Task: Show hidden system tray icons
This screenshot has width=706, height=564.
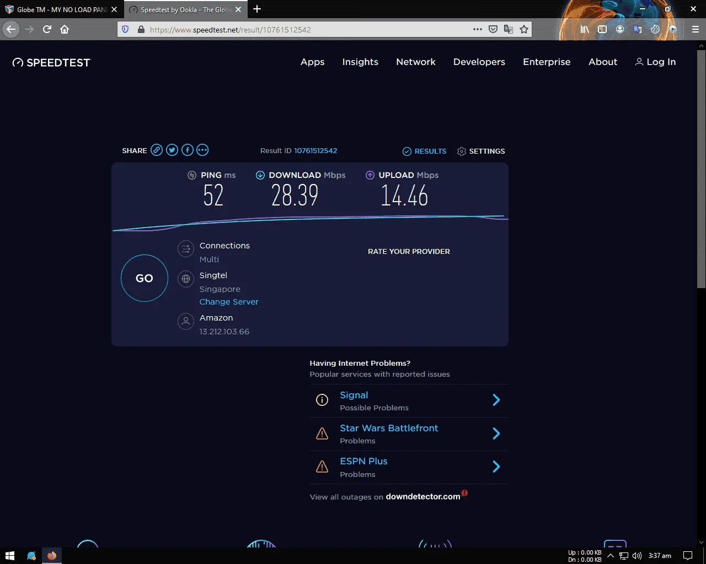Action: [611, 555]
